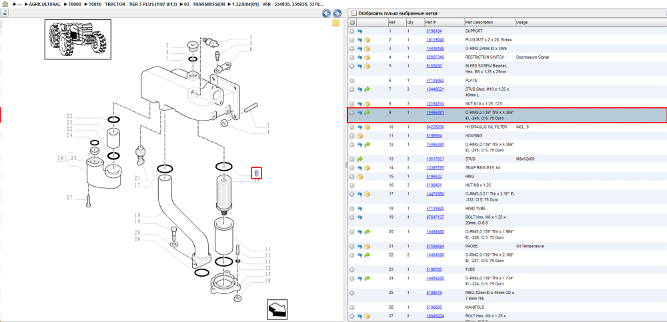The width and height of the screenshot is (667, 322).
Task: Open part number link 47129062
Action: tap(435, 81)
